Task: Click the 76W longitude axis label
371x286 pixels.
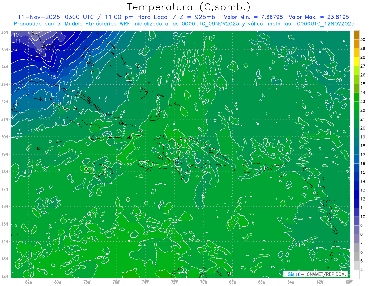Action: [x=116, y=282]
